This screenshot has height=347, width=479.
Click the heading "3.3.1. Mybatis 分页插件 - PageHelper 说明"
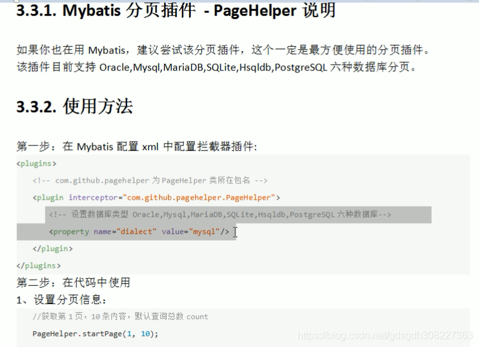(176, 11)
